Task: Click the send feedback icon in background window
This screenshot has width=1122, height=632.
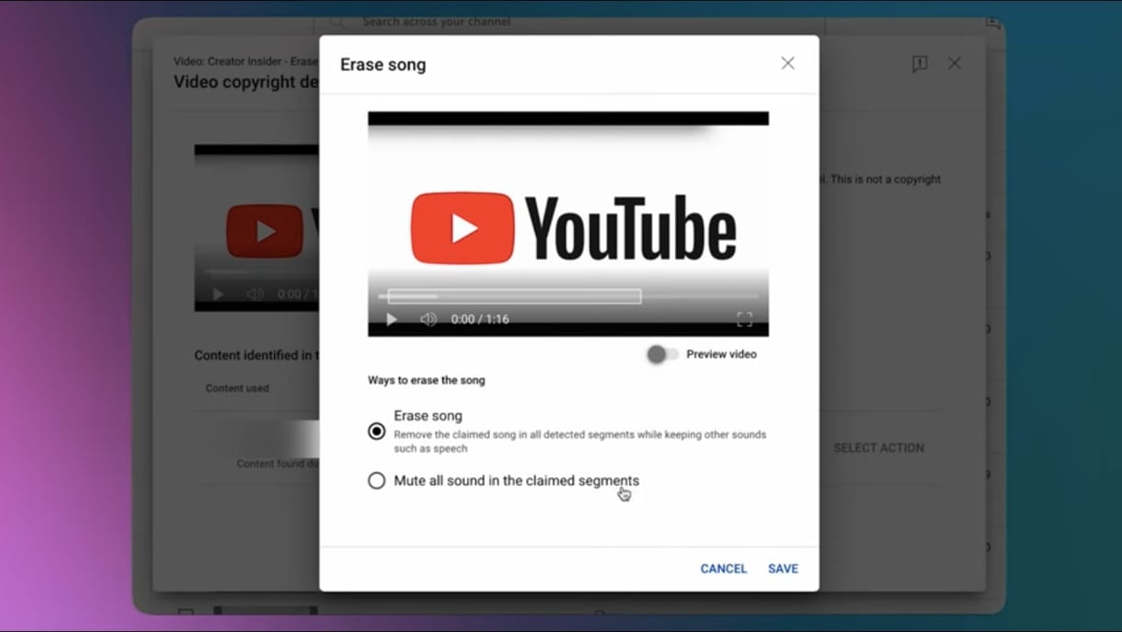Action: [919, 63]
